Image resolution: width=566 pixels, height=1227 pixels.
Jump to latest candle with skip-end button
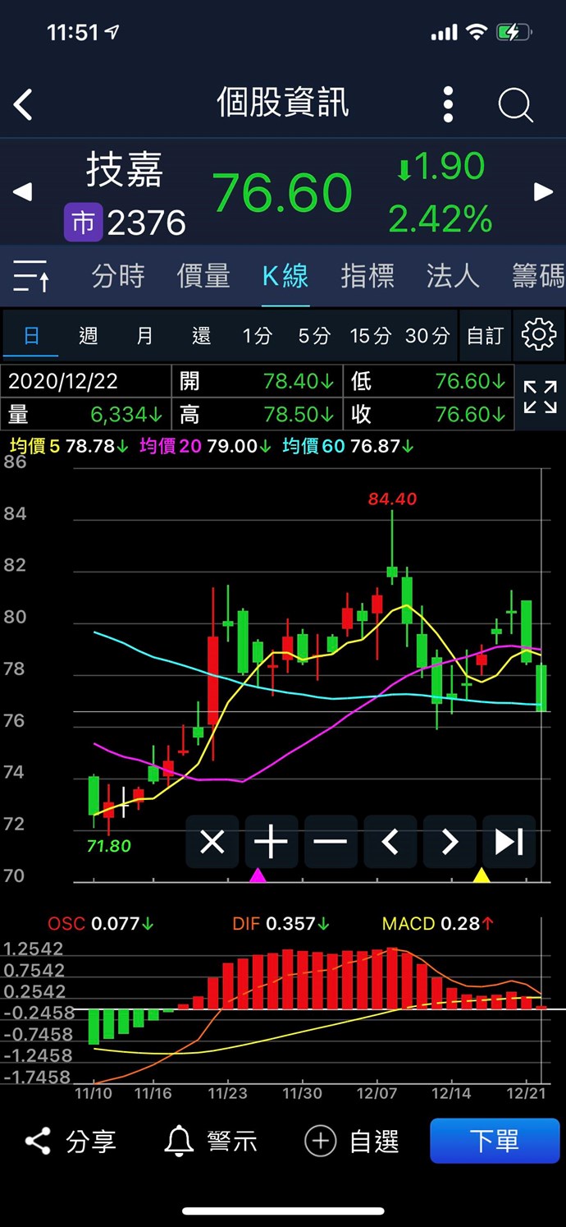509,842
